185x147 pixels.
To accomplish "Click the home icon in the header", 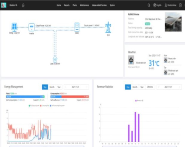I will [x=23, y=5].
